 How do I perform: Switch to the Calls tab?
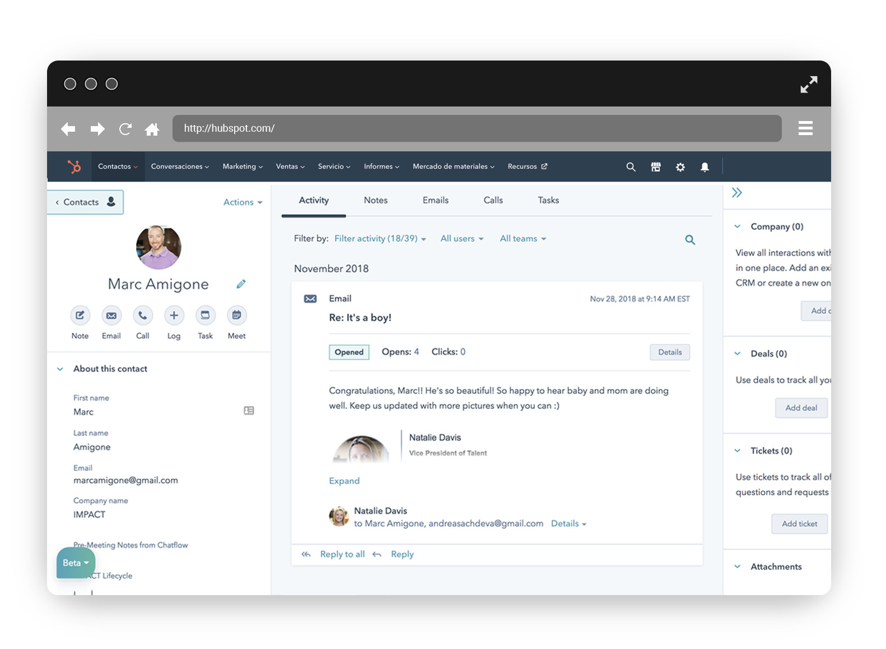[x=493, y=201]
